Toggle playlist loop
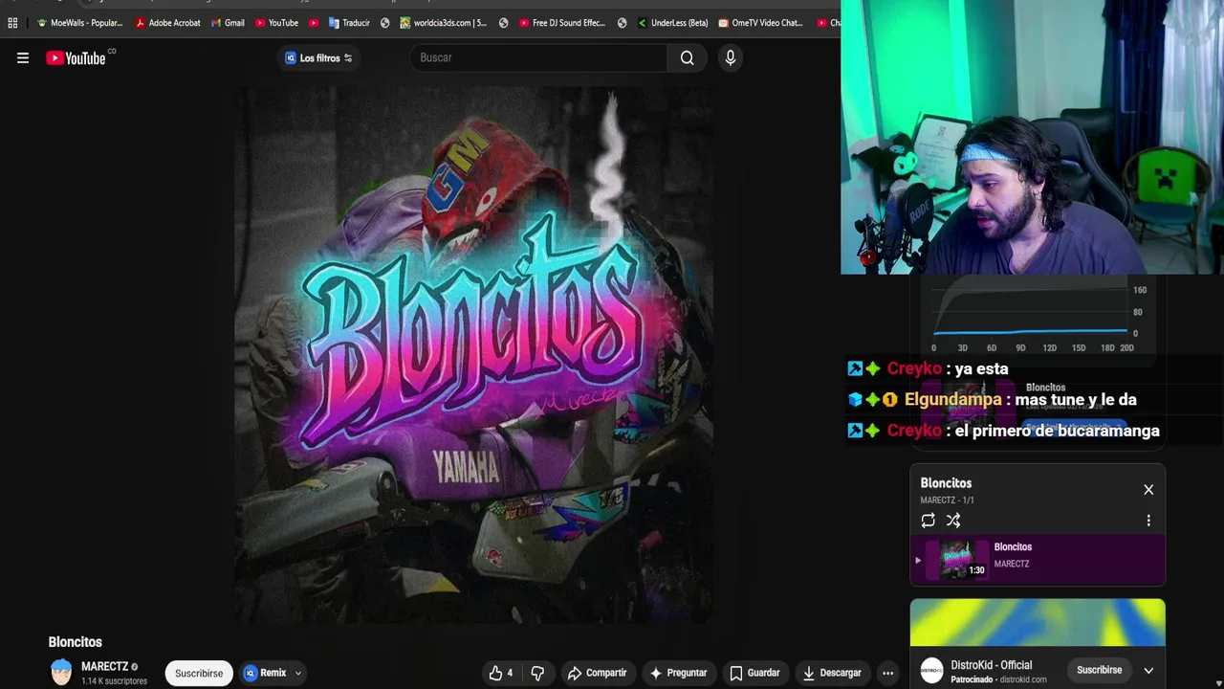This screenshot has width=1224, height=689. tap(928, 521)
